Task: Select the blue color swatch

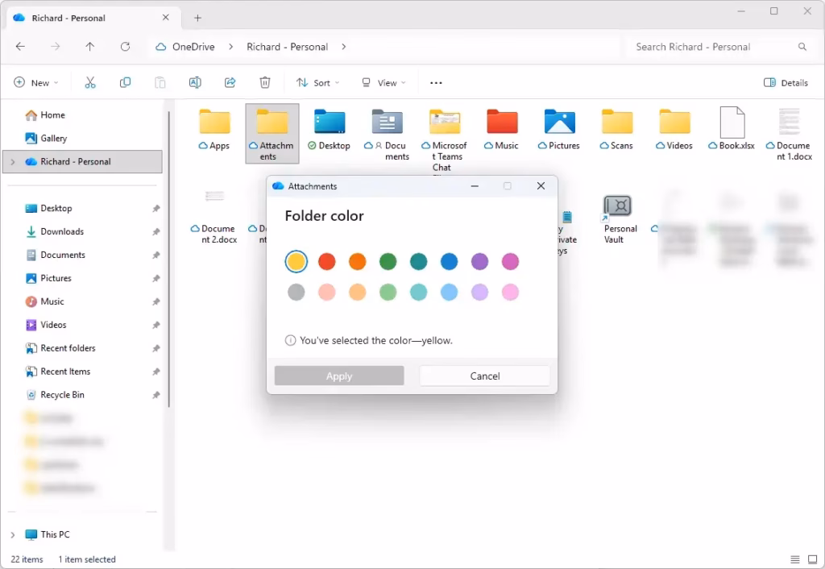Action: pos(450,261)
